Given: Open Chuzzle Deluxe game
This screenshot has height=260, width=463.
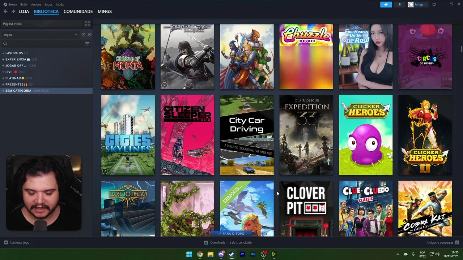Looking at the screenshot, I should 306,56.
